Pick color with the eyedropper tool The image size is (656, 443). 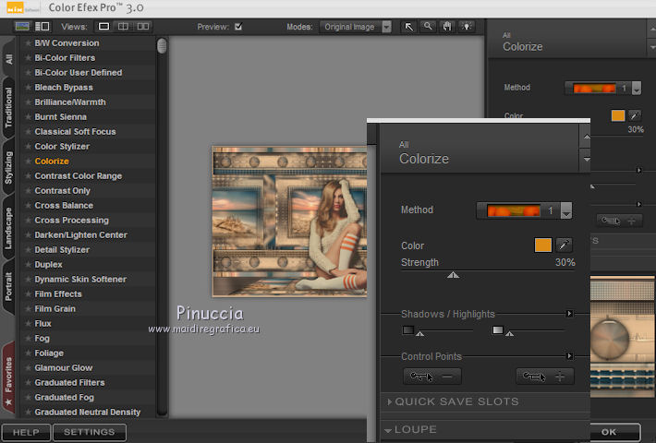tap(563, 245)
